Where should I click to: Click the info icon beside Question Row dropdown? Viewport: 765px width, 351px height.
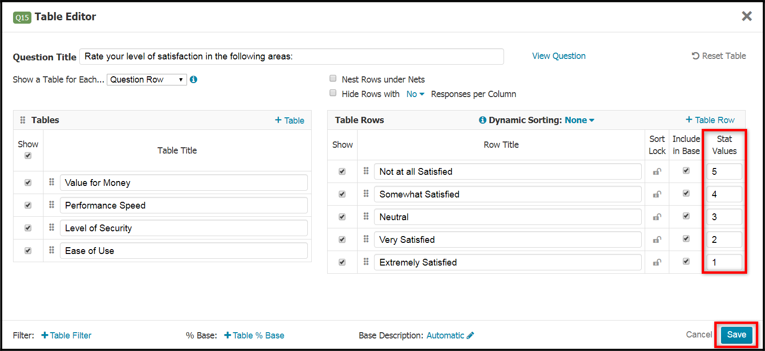(x=193, y=80)
